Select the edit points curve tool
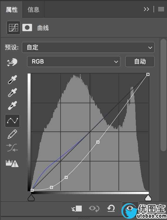Viewport: 167px width, 220px height. point(12,121)
